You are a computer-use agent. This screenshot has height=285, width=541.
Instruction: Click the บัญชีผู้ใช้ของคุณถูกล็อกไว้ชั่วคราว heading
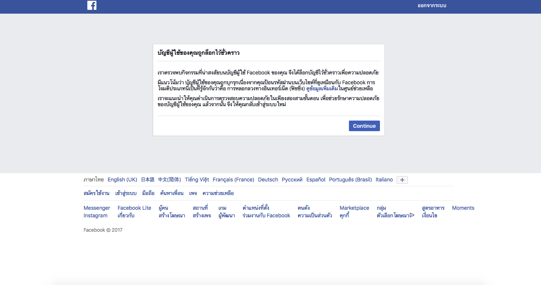[x=198, y=53]
